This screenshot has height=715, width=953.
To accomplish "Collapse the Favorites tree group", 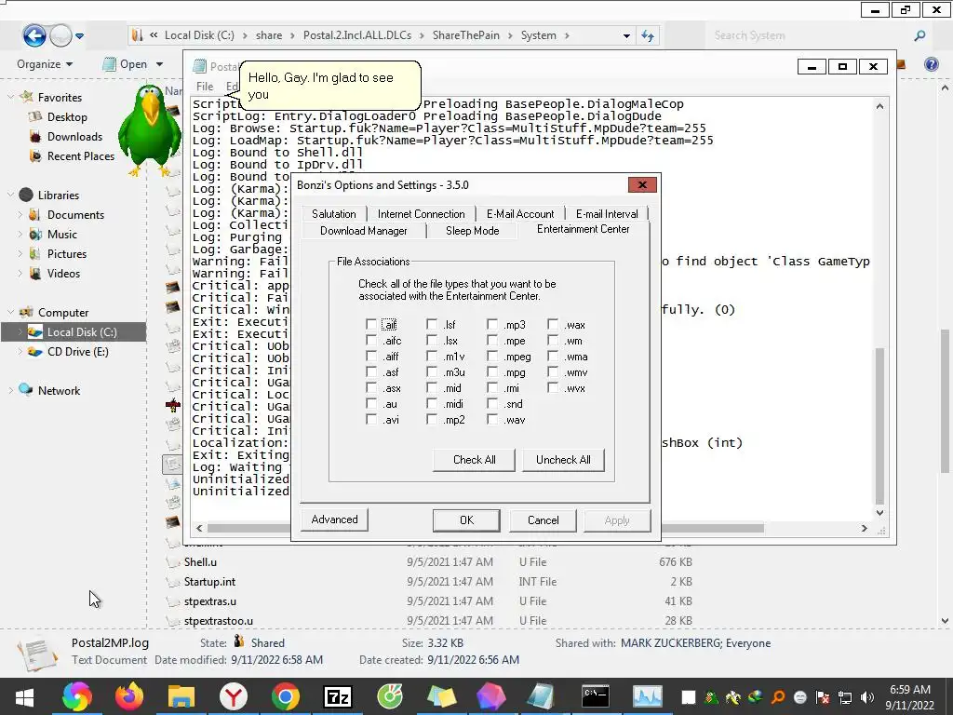I will 10,97.
